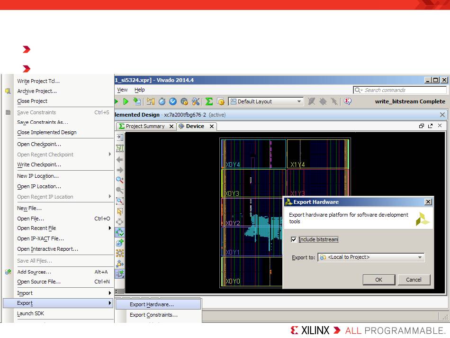Click the Xilinx speech bubble icon in toolbar
450x338 pixels.
click(x=348, y=101)
